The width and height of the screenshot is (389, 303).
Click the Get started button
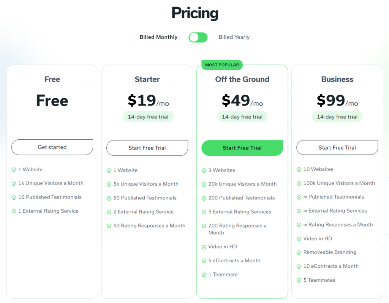click(52, 147)
